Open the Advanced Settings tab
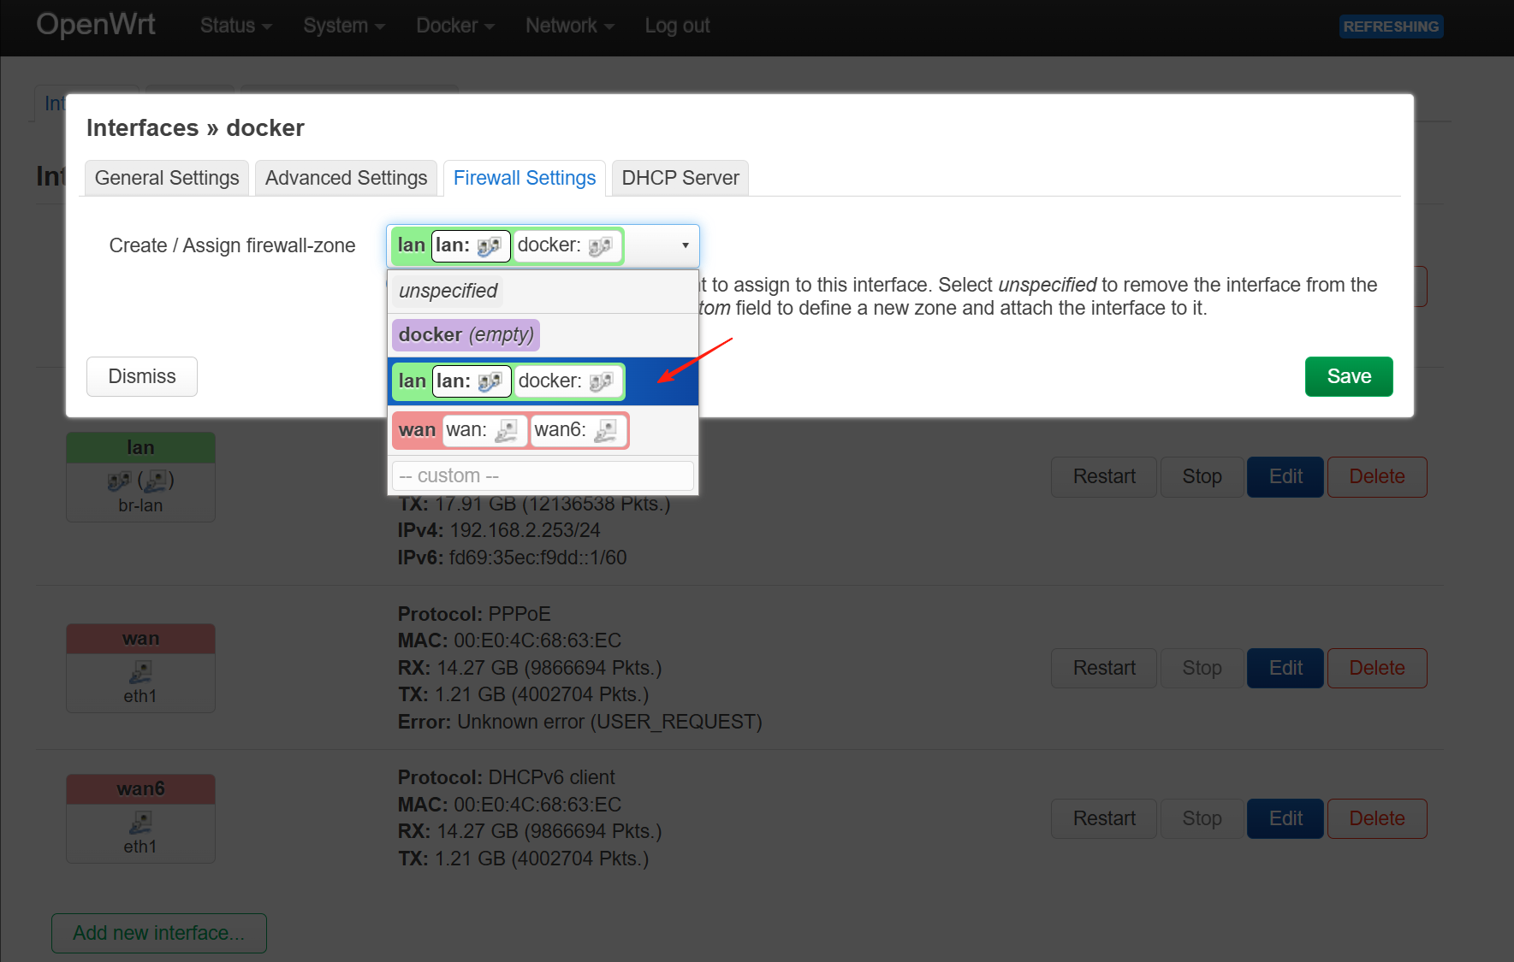This screenshot has height=962, width=1514. 346,178
